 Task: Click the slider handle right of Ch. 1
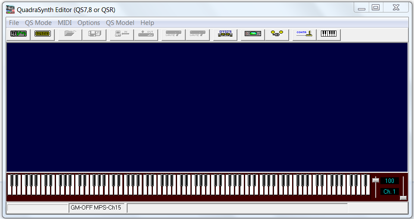point(403,197)
